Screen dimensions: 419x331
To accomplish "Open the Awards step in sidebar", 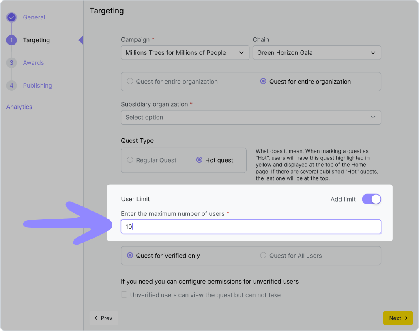I will pyautogui.click(x=33, y=63).
